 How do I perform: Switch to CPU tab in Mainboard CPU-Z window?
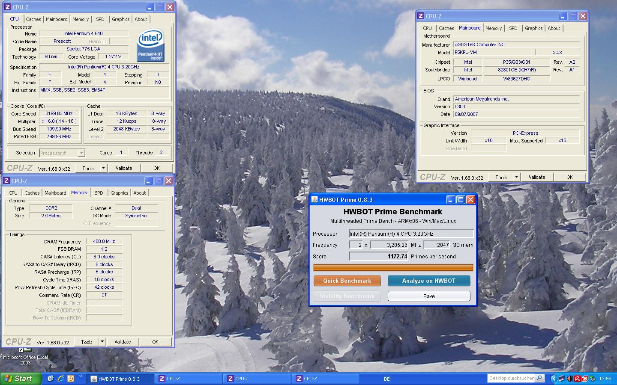427,28
